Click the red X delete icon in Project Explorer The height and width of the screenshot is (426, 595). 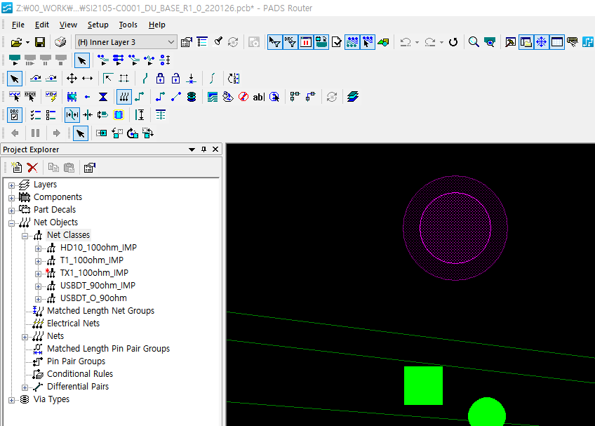point(32,168)
